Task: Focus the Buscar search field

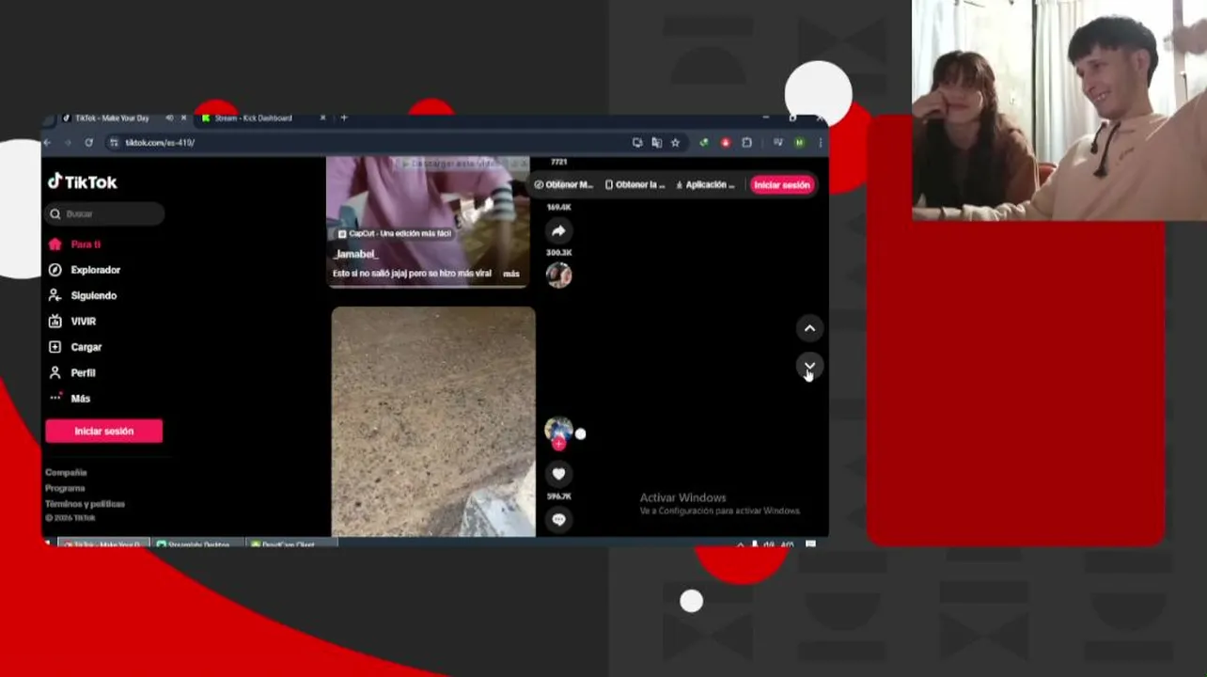Action: [x=105, y=214]
